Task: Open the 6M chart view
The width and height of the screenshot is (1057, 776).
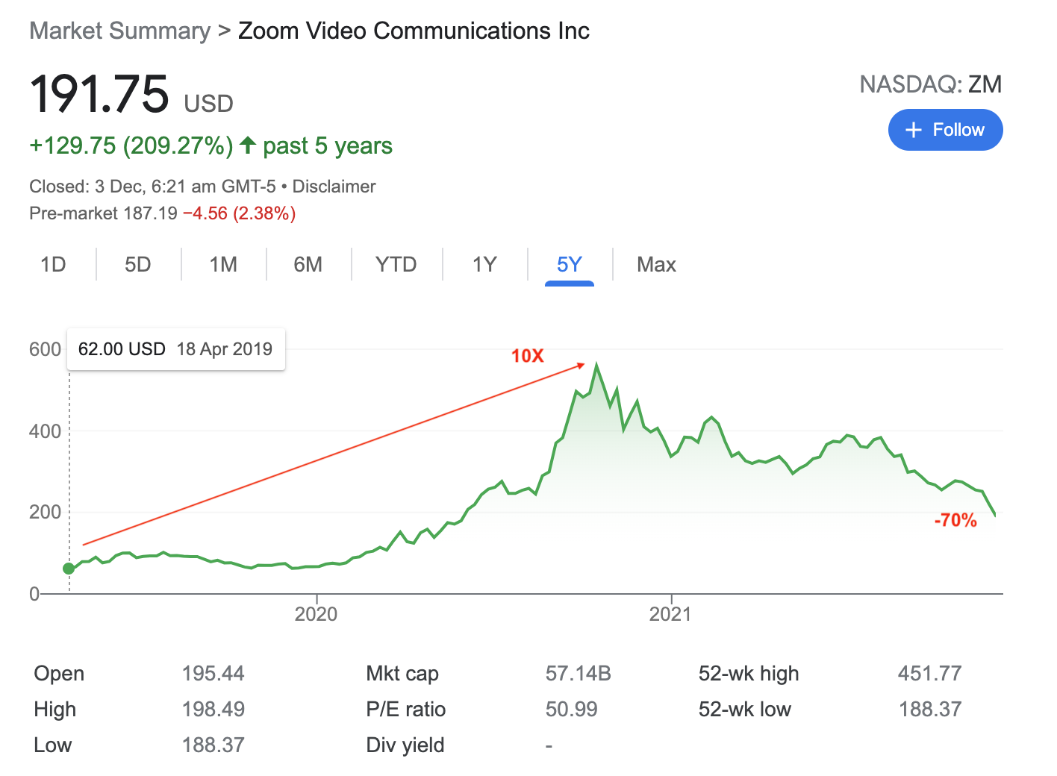Action: 308,264
